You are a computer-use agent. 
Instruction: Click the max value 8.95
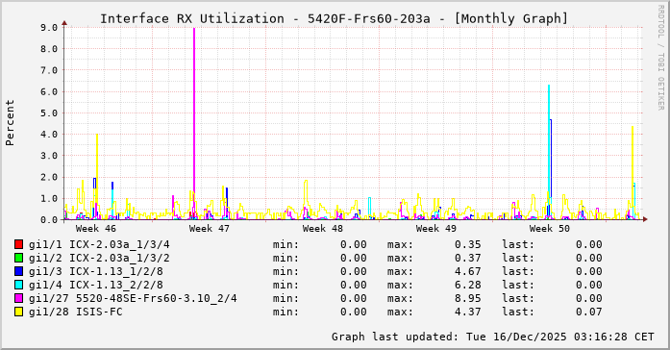point(467,298)
